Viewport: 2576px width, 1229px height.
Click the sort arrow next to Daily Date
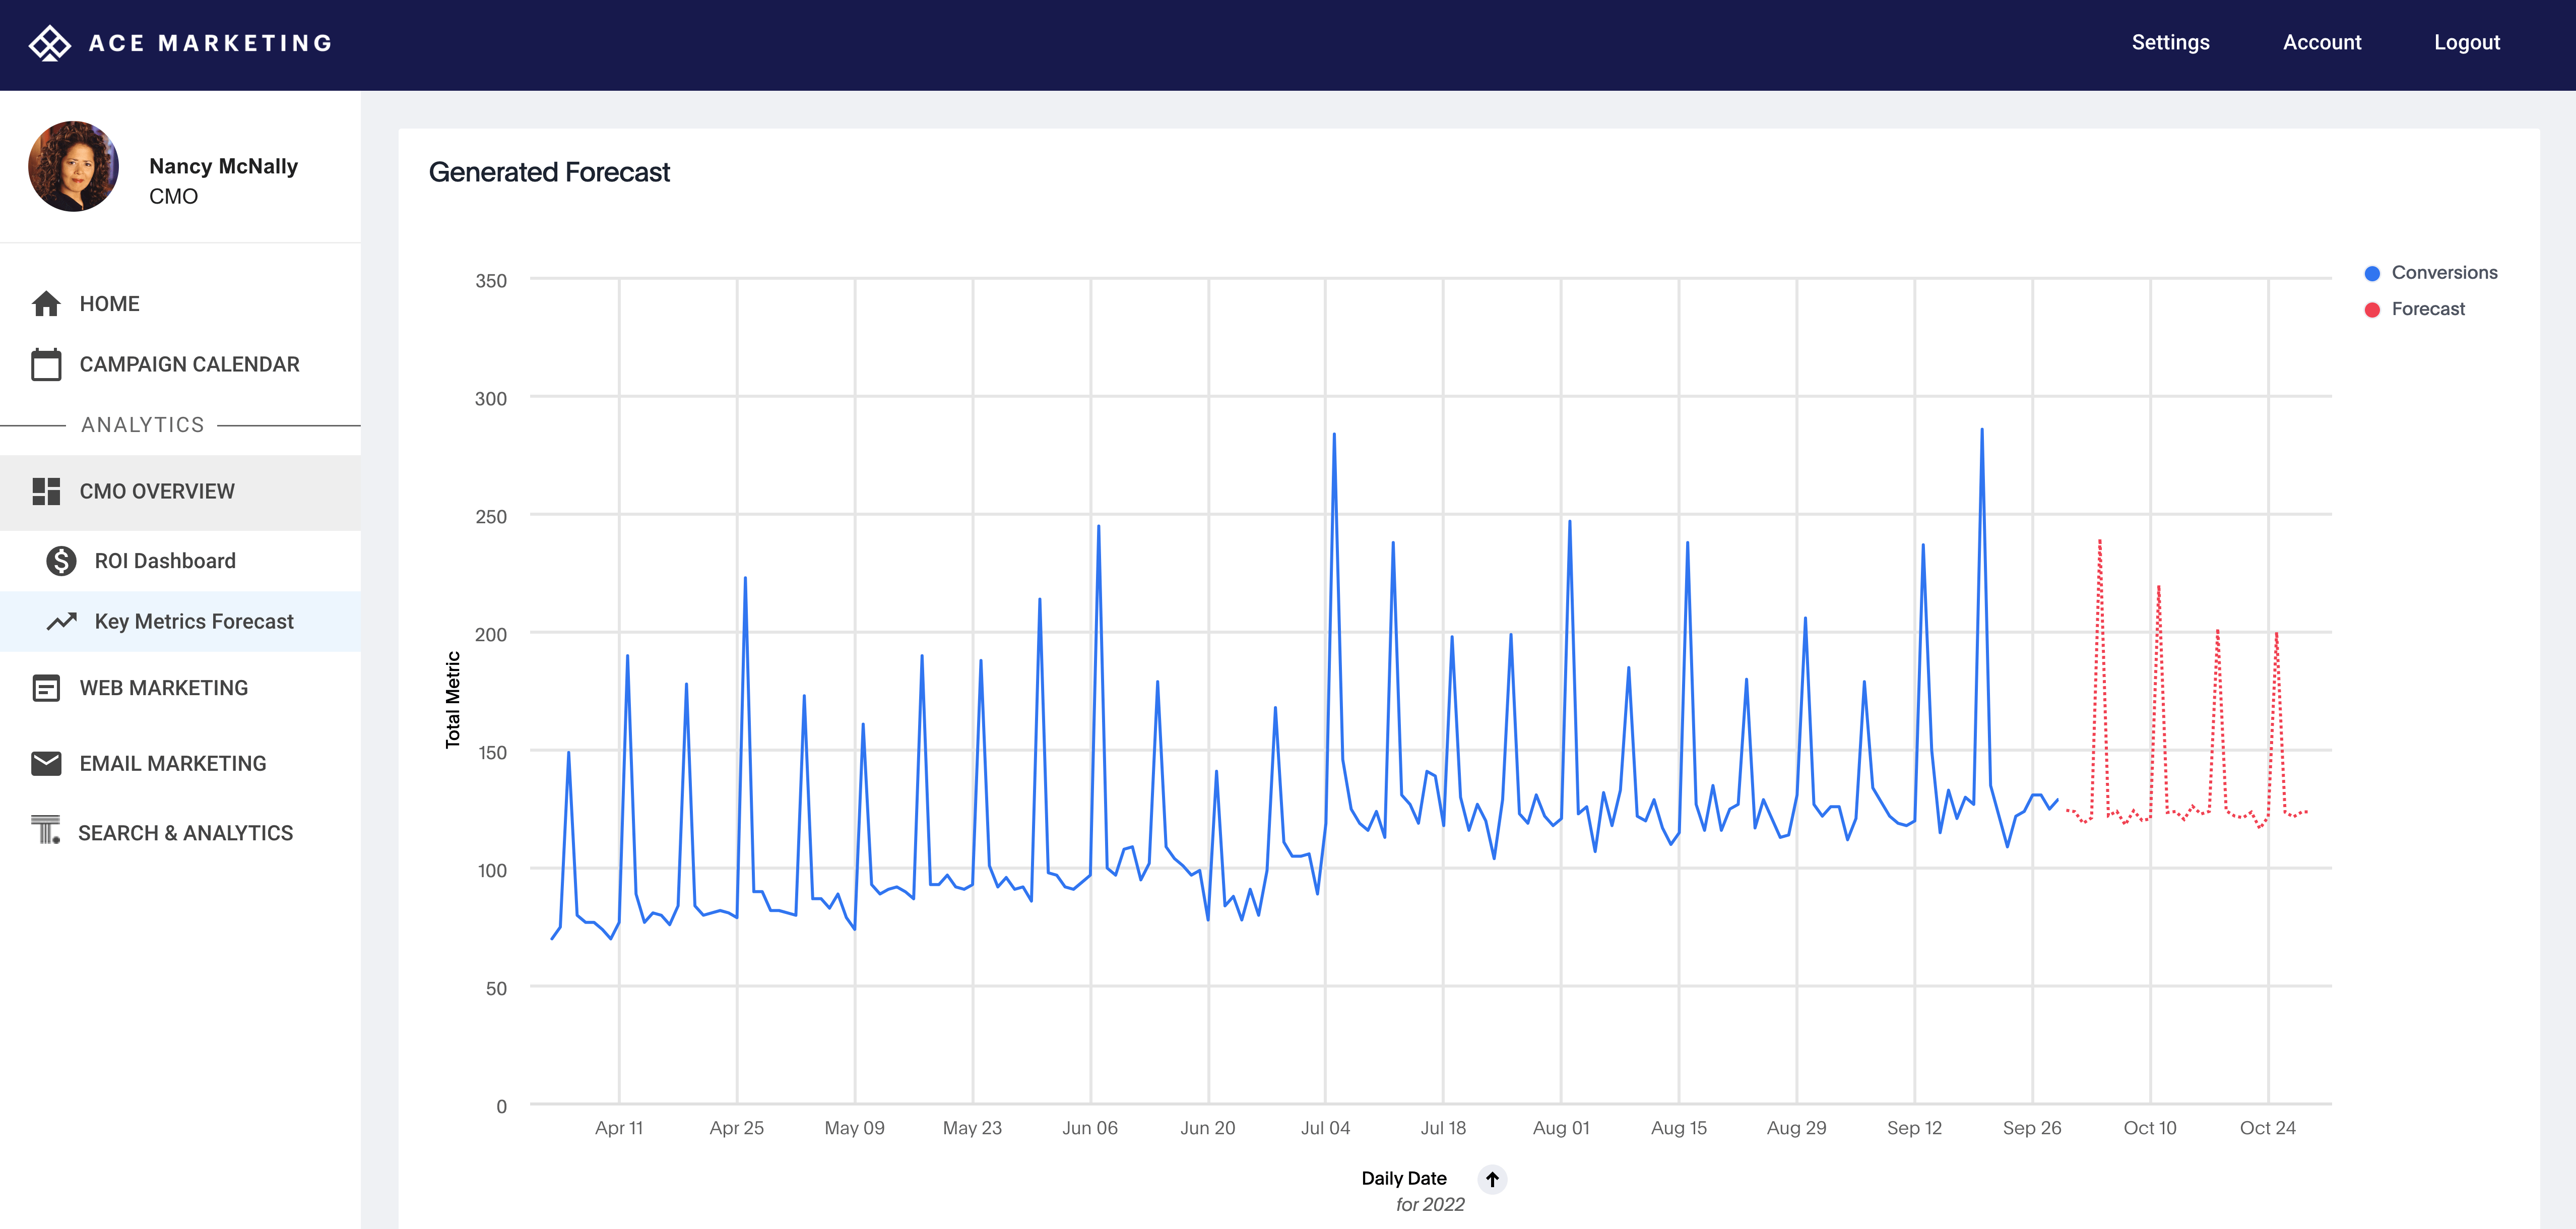pos(1492,1179)
